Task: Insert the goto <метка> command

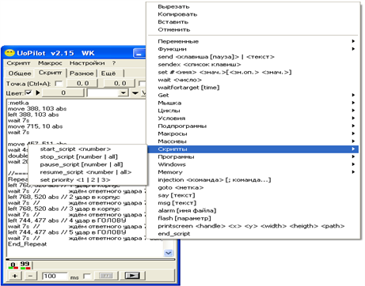Action: pyautogui.click(x=253, y=187)
